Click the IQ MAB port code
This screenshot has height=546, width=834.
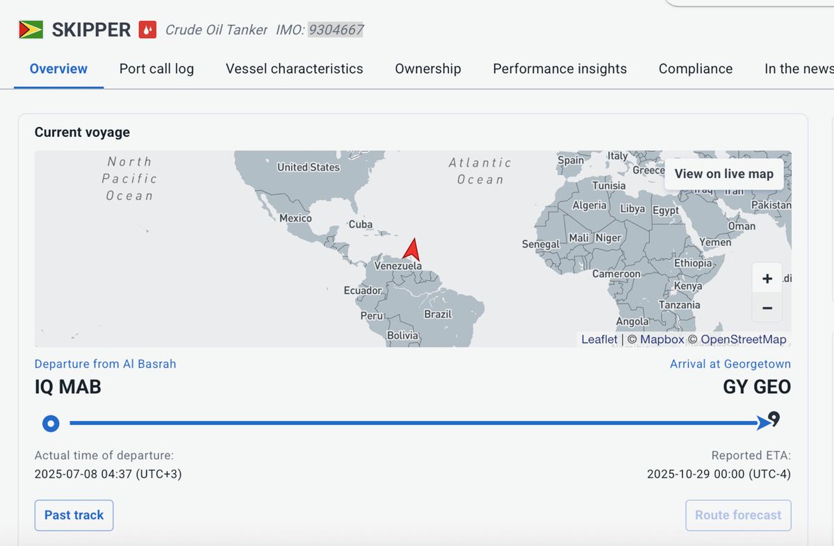tap(68, 387)
